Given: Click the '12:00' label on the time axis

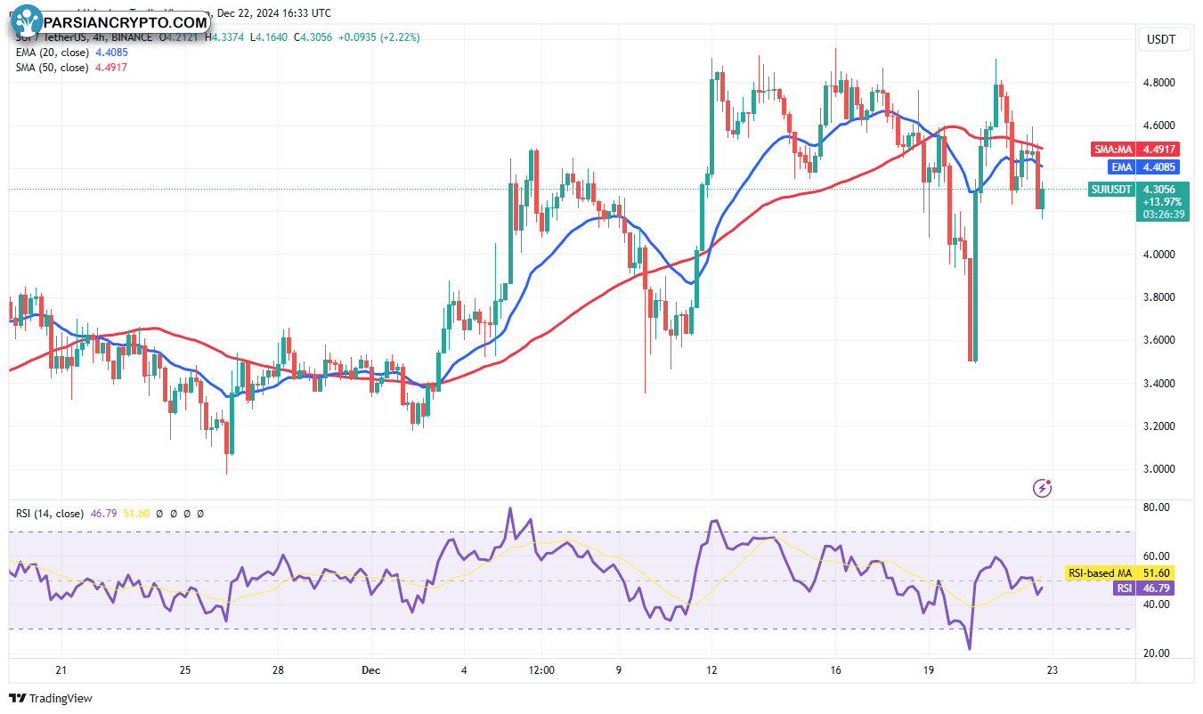Looking at the screenshot, I should [x=541, y=669].
